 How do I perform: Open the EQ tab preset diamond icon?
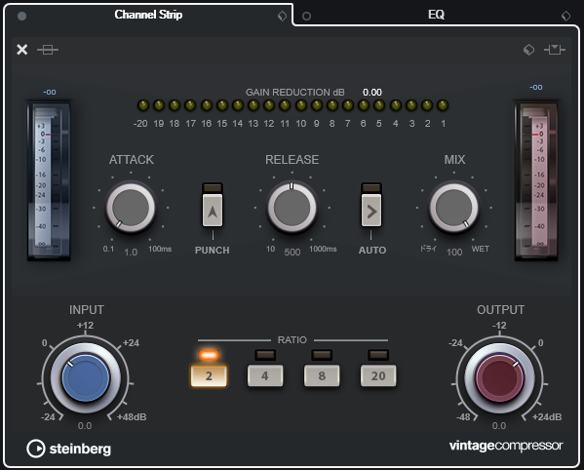click(565, 16)
